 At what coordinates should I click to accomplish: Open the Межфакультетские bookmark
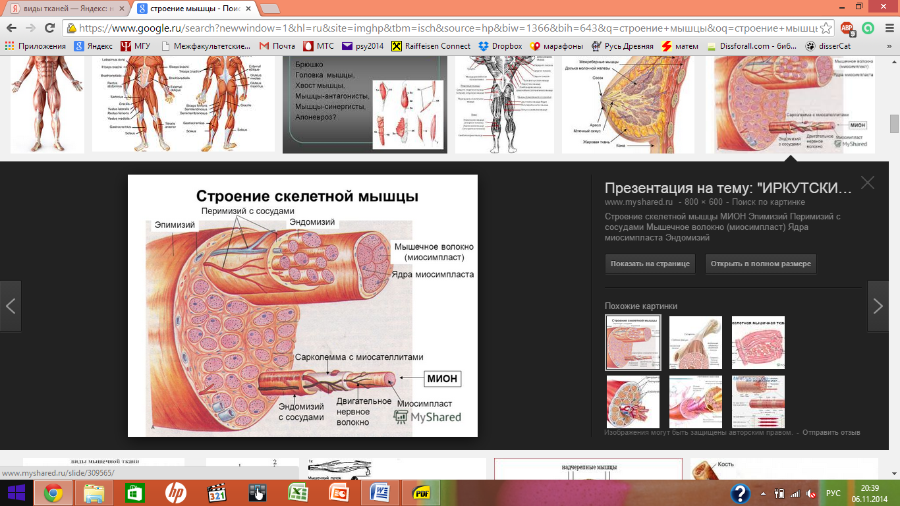click(x=206, y=46)
